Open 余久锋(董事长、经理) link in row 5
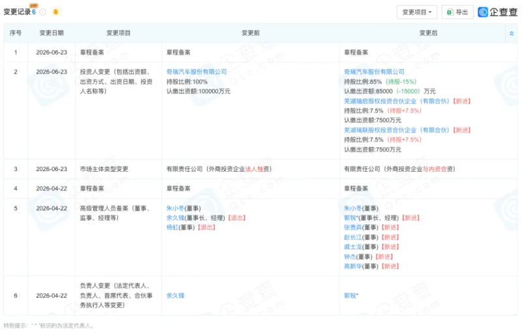The width and height of the screenshot is (522, 331). coord(175,218)
